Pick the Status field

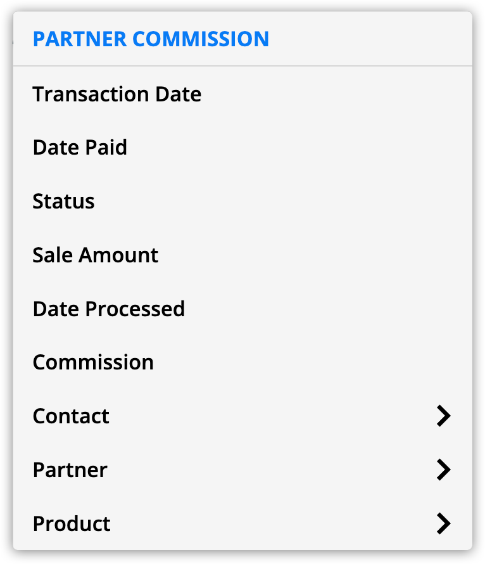pyautogui.click(x=63, y=202)
